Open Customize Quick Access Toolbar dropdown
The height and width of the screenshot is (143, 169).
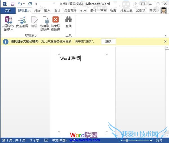[x=36, y=4]
